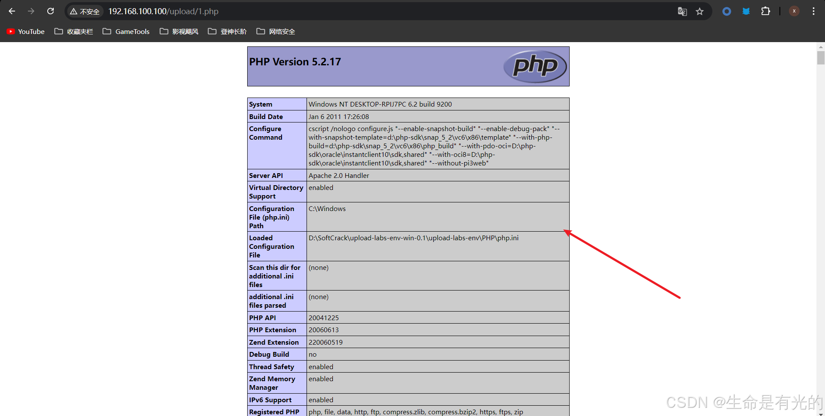The image size is (825, 416).
Task: Reload the 1.php page
Action: click(50, 11)
